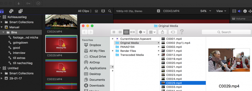Open the Photos and Audio sidebar

11,11
